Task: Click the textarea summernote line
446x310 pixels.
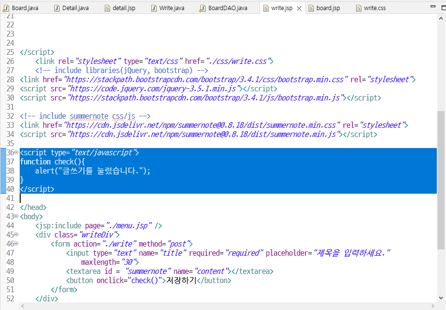Action: tap(170, 271)
